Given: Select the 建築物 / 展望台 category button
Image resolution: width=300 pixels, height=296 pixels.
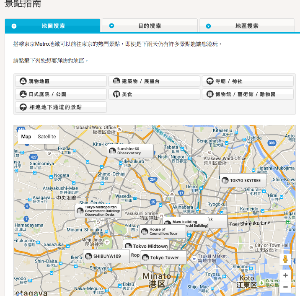Looking at the screenshot, I should pos(154,81).
